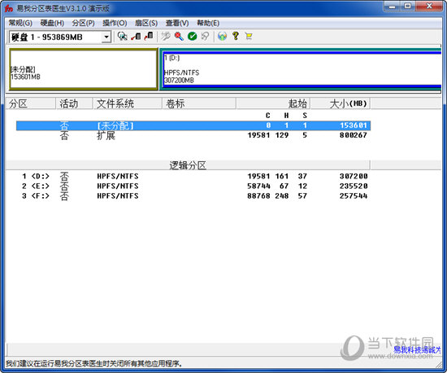The height and width of the screenshot is (373, 447).
Task: Open the 帮助(E) menu
Action: pyautogui.click(x=208, y=23)
